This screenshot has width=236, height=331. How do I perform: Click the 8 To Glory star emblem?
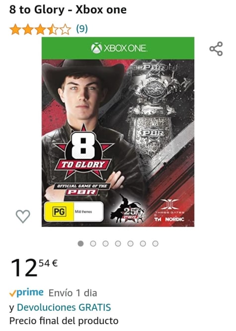coord(83,152)
